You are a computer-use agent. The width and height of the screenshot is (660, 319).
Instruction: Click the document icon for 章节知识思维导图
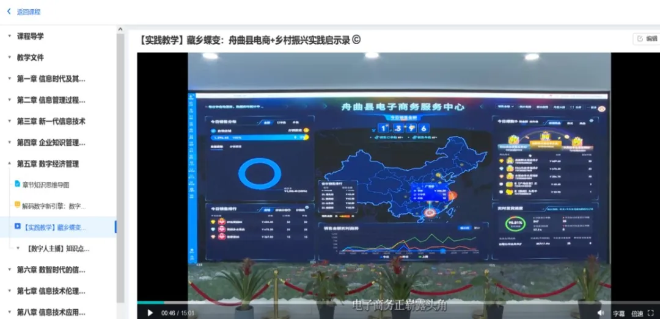tap(17, 184)
